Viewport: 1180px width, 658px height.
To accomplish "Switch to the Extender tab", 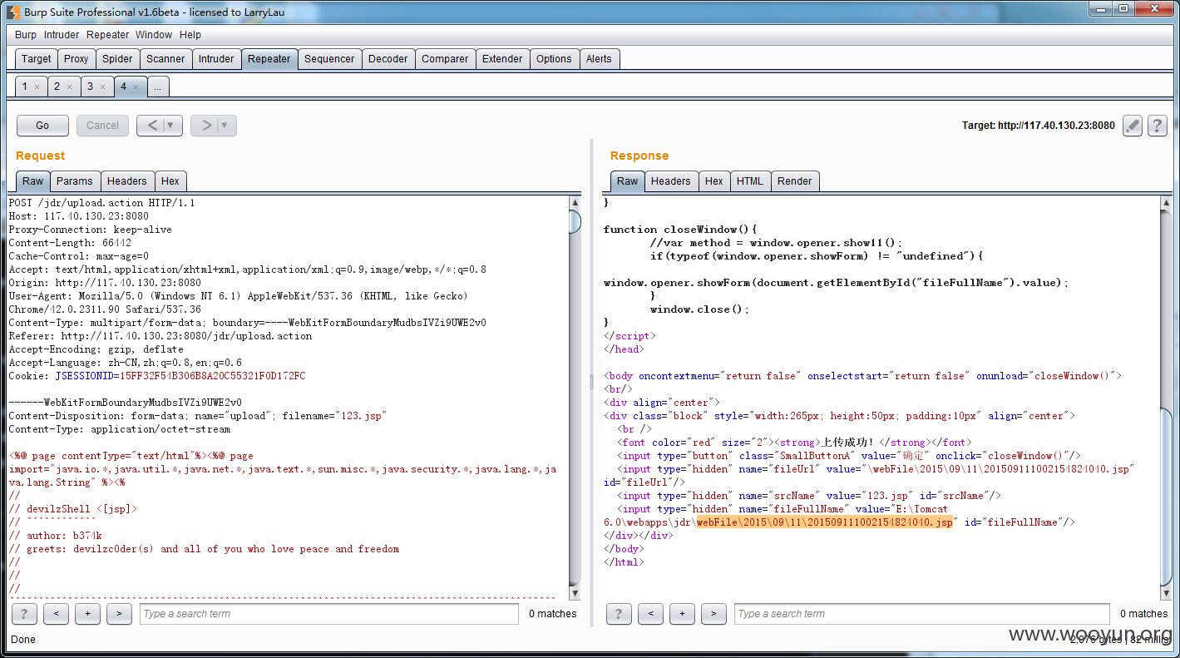I will (502, 59).
